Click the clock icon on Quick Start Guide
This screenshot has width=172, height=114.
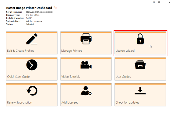click(32, 65)
